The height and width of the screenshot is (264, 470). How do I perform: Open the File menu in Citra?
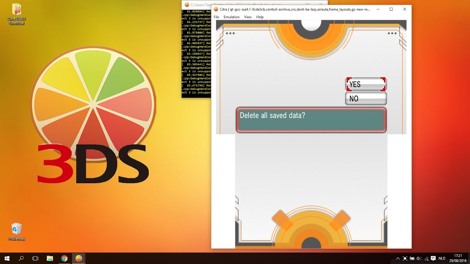[x=216, y=17]
